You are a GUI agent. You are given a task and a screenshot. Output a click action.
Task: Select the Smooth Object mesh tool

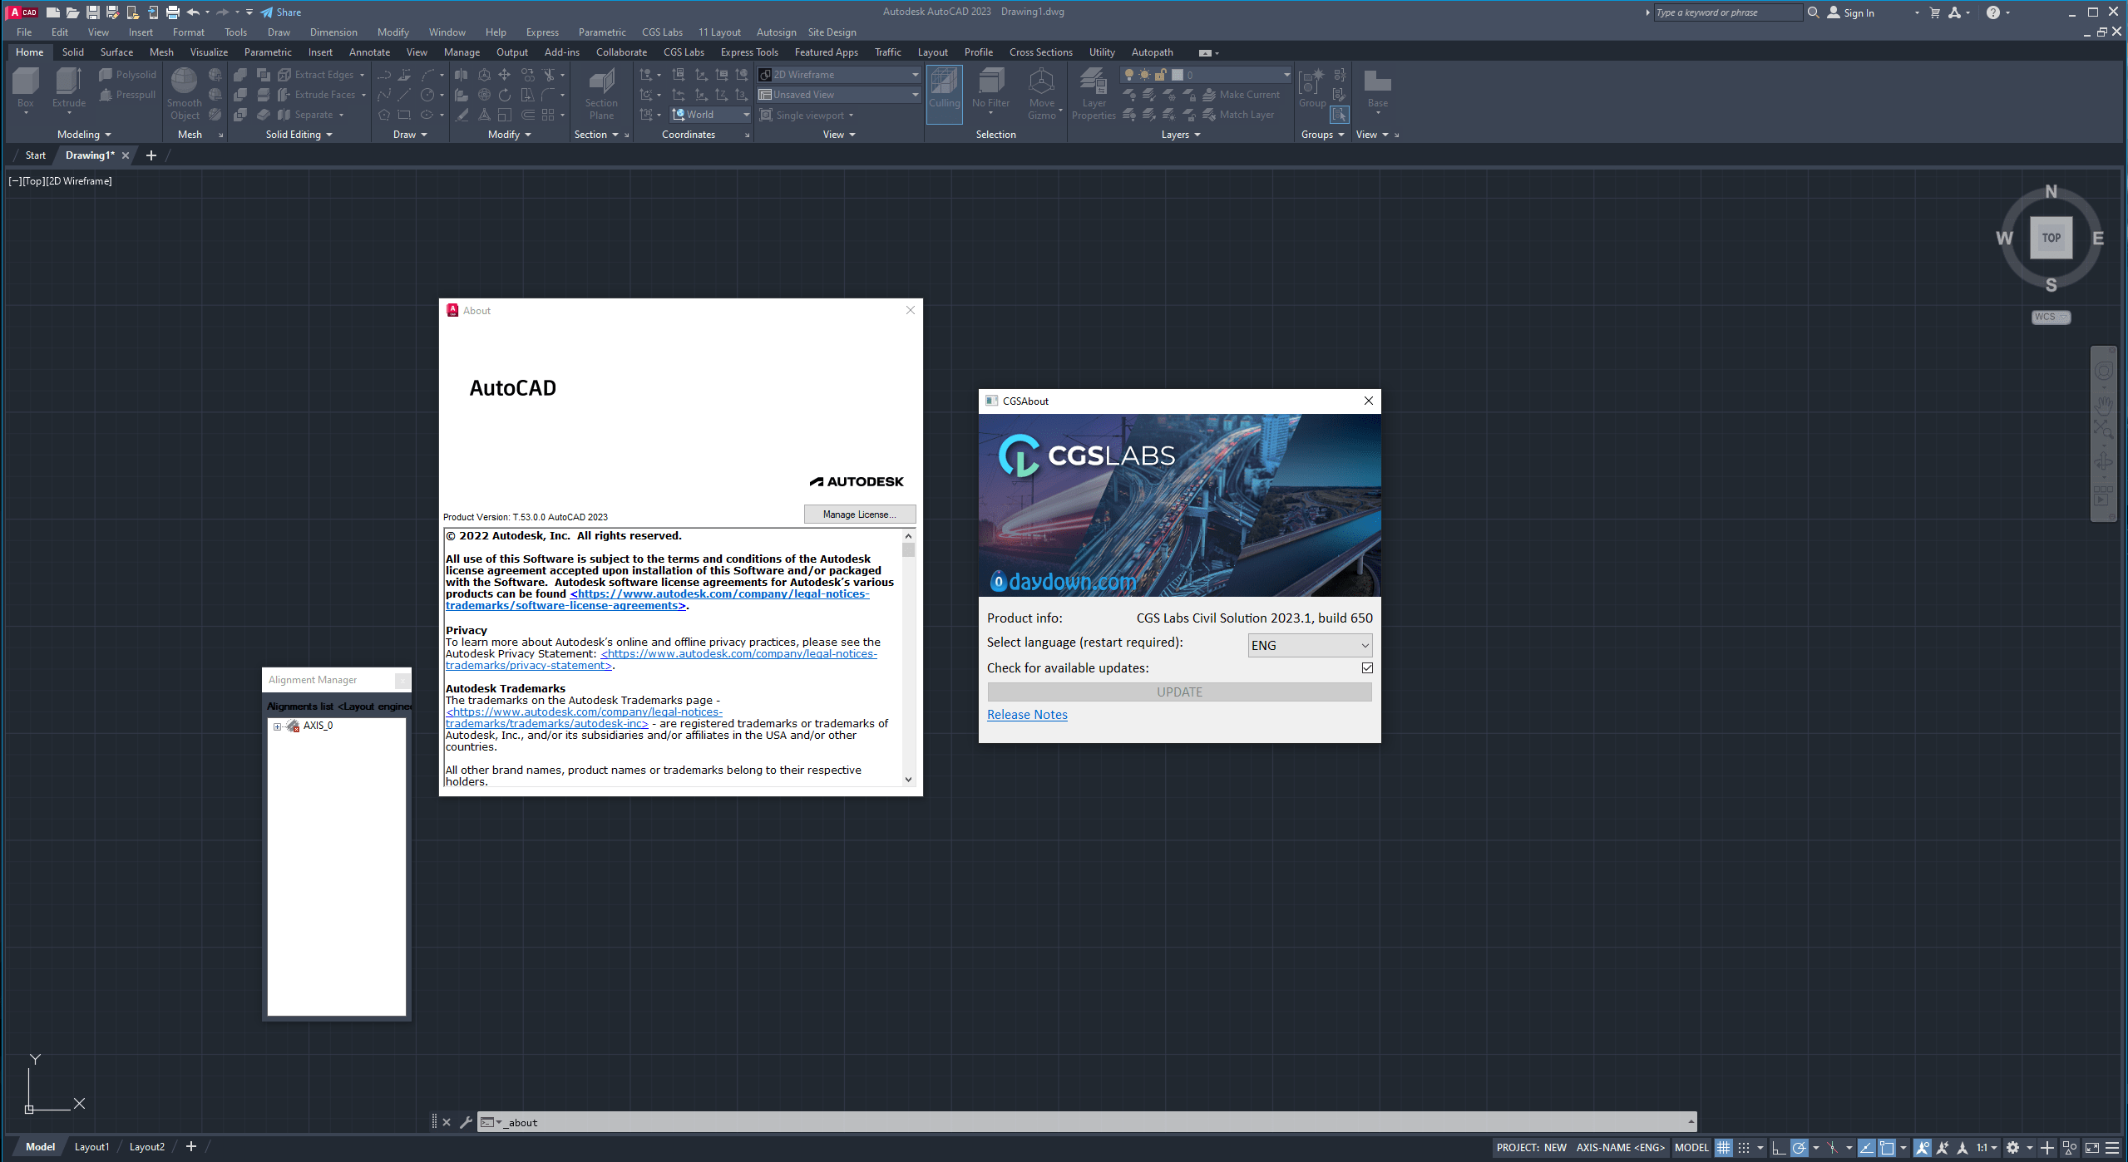[184, 94]
